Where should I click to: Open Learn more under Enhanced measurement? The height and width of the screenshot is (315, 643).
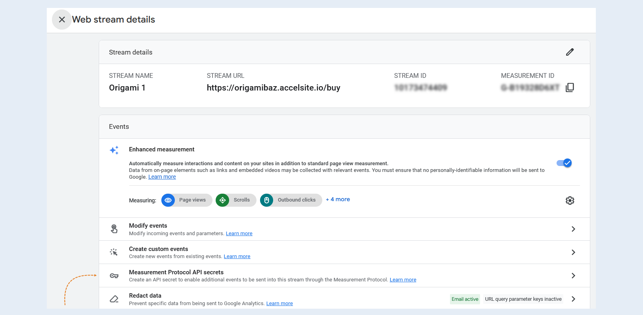(x=162, y=177)
